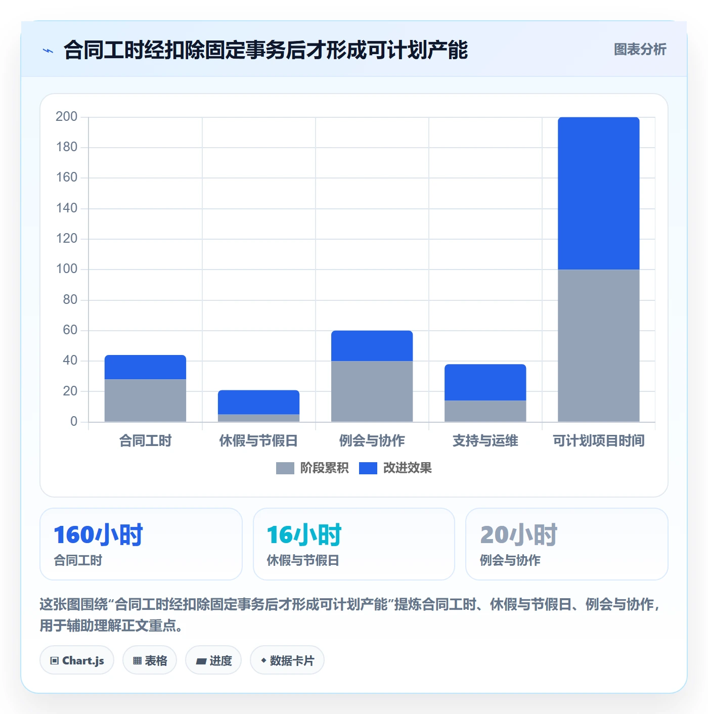Viewport: 708px width, 714px height.
Task: Click the gray segment of 支持与运维 bar
Action: pos(485,411)
